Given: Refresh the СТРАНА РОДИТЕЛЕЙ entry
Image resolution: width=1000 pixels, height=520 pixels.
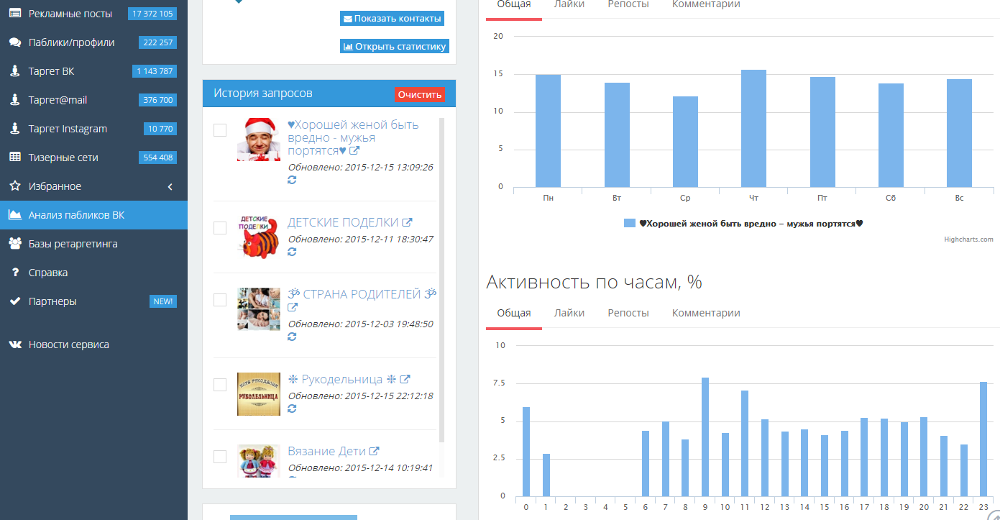Looking at the screenshot, I should [292, 337].
